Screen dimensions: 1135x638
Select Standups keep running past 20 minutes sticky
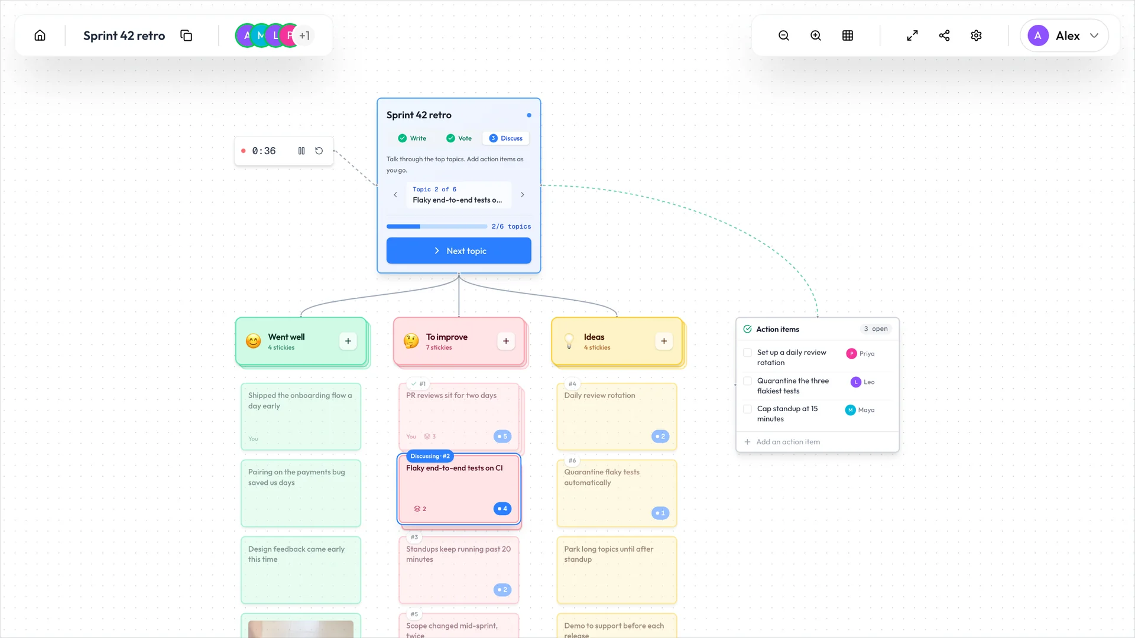(x=459, y=570)
